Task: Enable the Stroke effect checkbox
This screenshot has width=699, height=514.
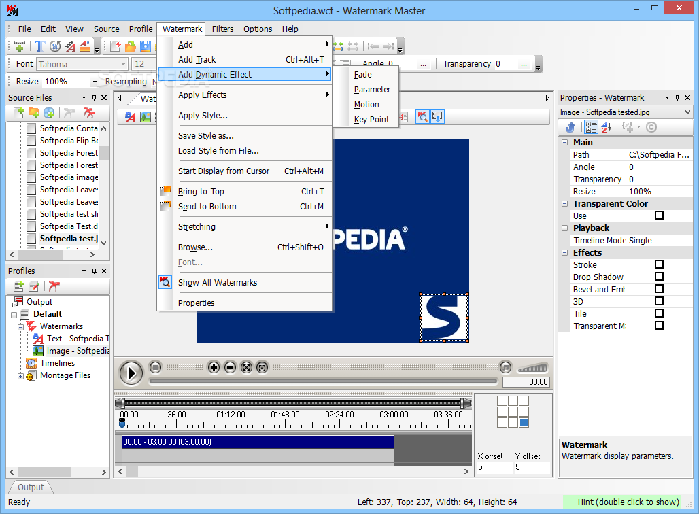Action: pyautogui.click(x=659, y=264)
